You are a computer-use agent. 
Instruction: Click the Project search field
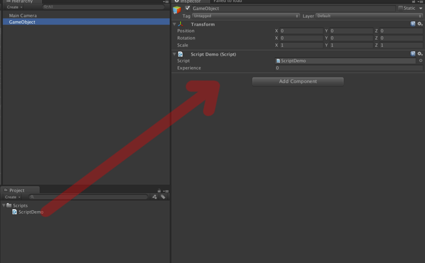click(89, 197)
